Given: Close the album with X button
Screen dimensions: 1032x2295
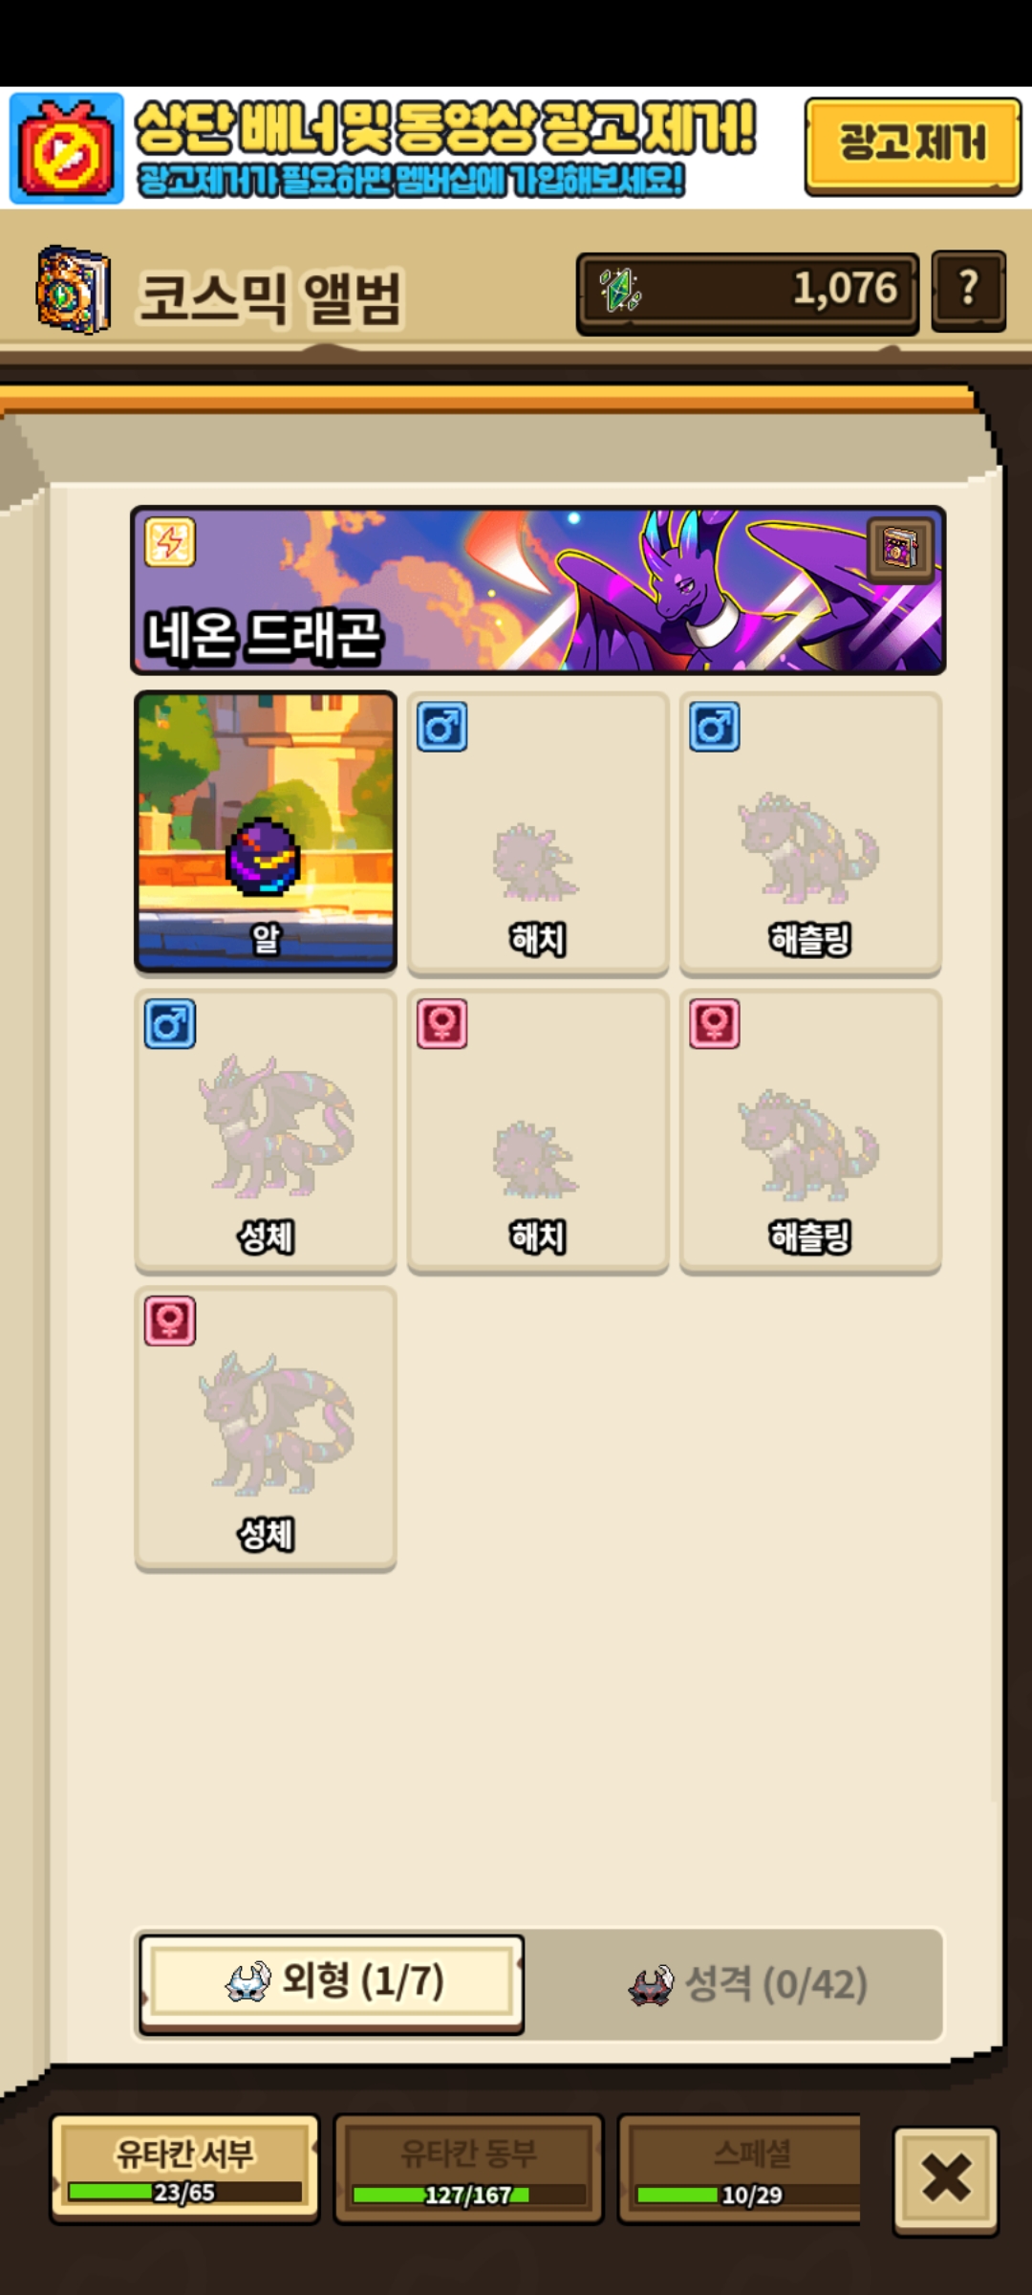Looking at the screenshot, I should (x=946, y=2179).
